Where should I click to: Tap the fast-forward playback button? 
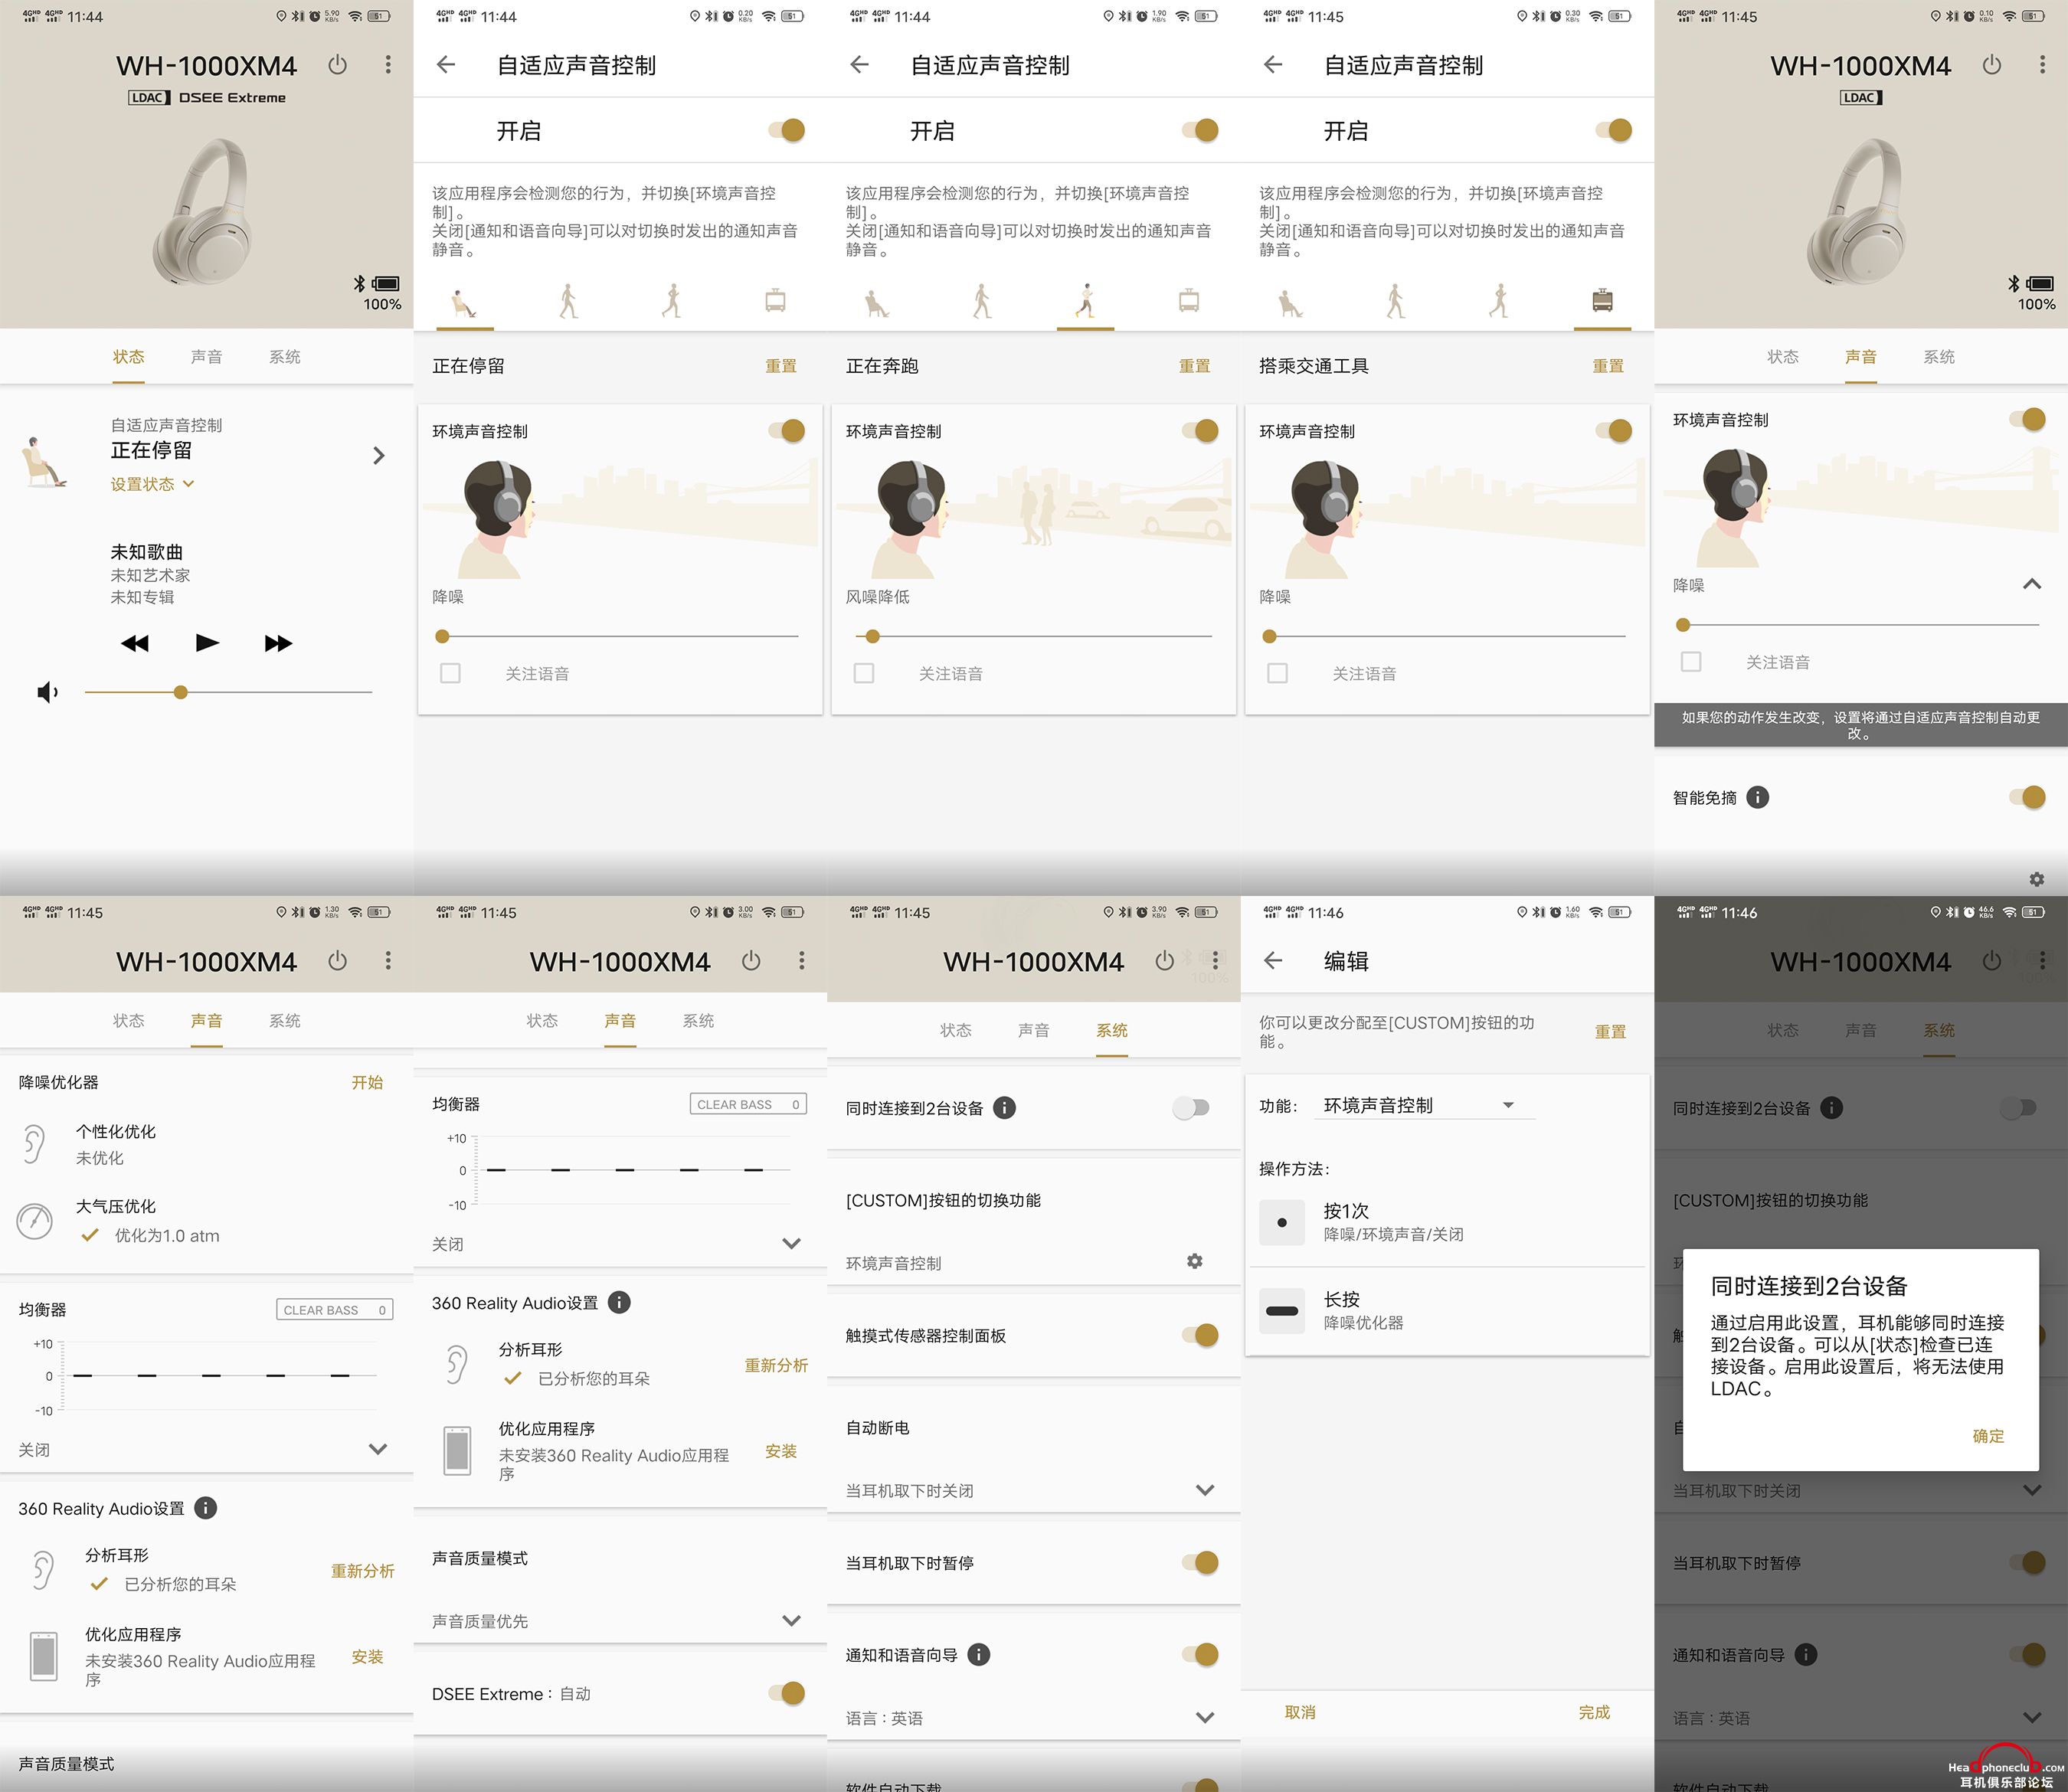pyautogui.click(x=278, y=643)
